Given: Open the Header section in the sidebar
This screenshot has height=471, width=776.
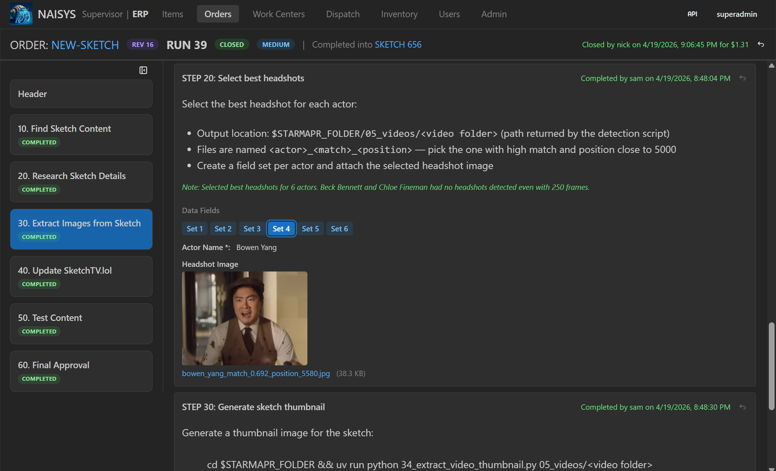Looking at the screenshot, I should coord(81,93).
